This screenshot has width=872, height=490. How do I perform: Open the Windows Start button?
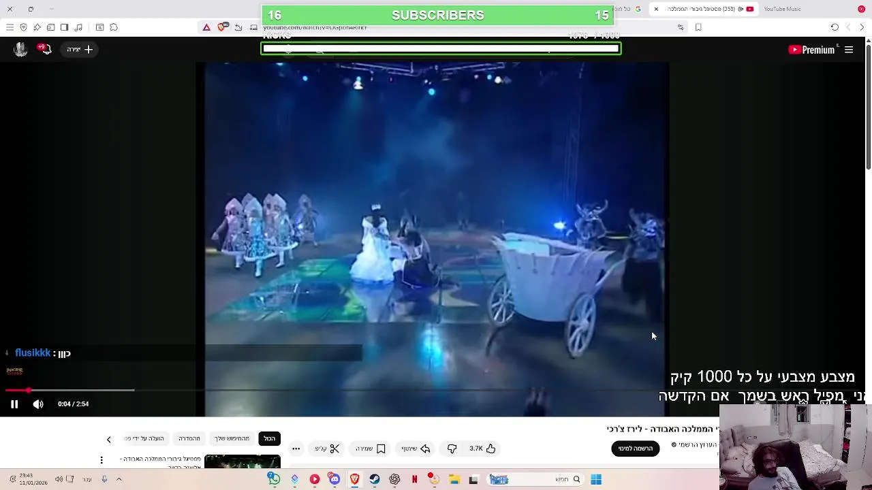click(596, 480)
